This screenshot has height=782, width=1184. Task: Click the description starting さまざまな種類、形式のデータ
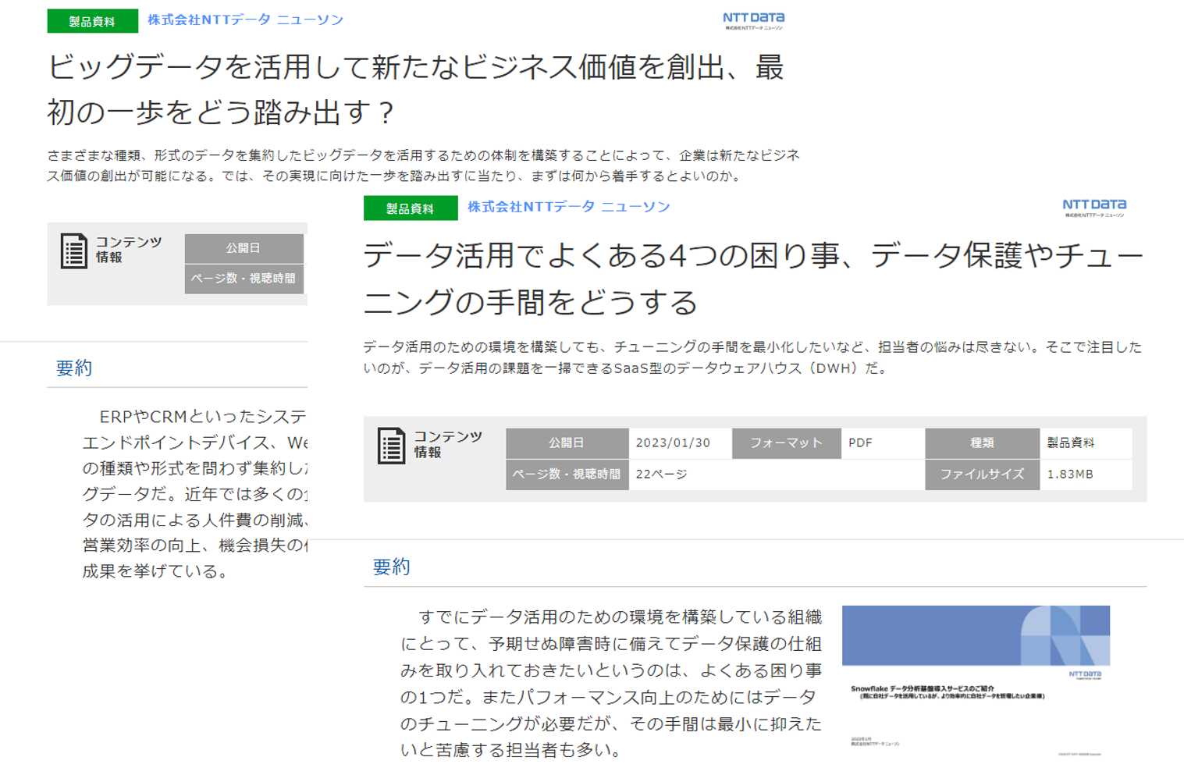(424, 165)
